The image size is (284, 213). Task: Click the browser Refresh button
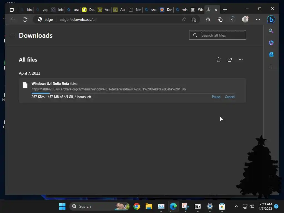[25, 19]
